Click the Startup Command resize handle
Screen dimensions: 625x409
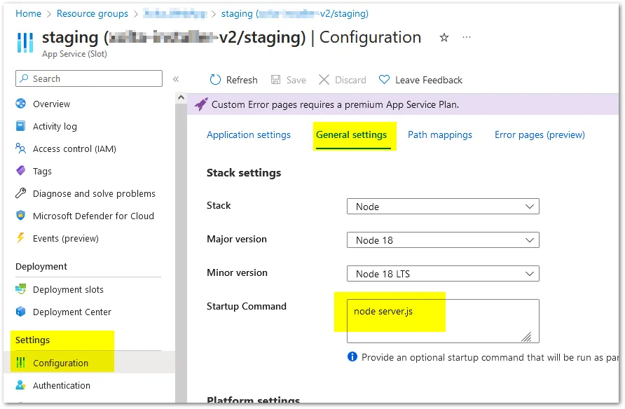[x=526, y=337]
